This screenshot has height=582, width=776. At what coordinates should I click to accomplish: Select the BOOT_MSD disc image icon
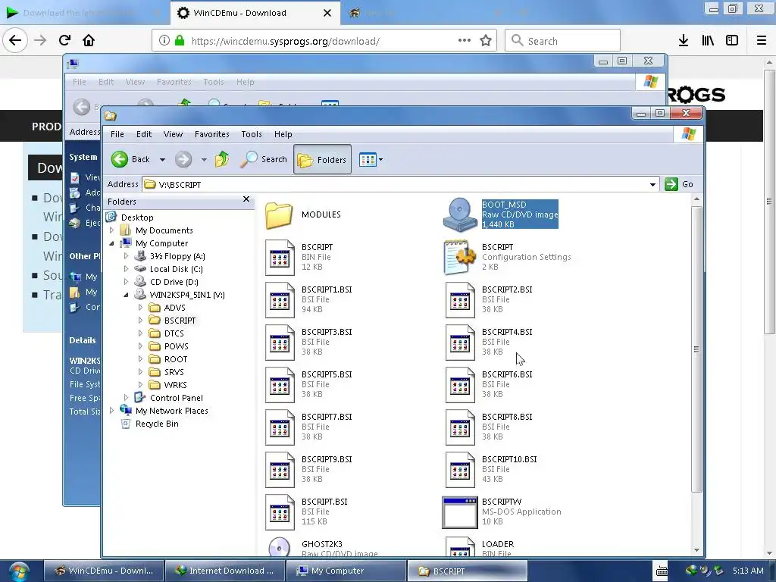[x=460, y=214]
